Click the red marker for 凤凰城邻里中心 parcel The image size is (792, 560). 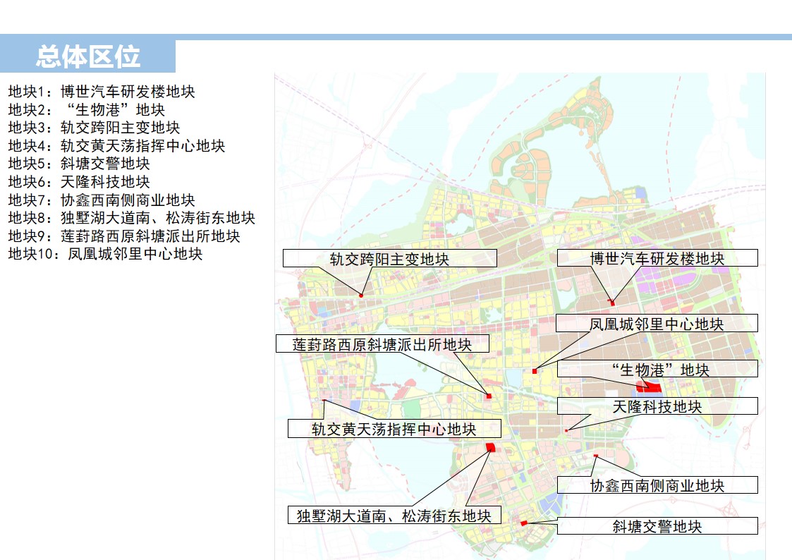(x=535, y=371)
